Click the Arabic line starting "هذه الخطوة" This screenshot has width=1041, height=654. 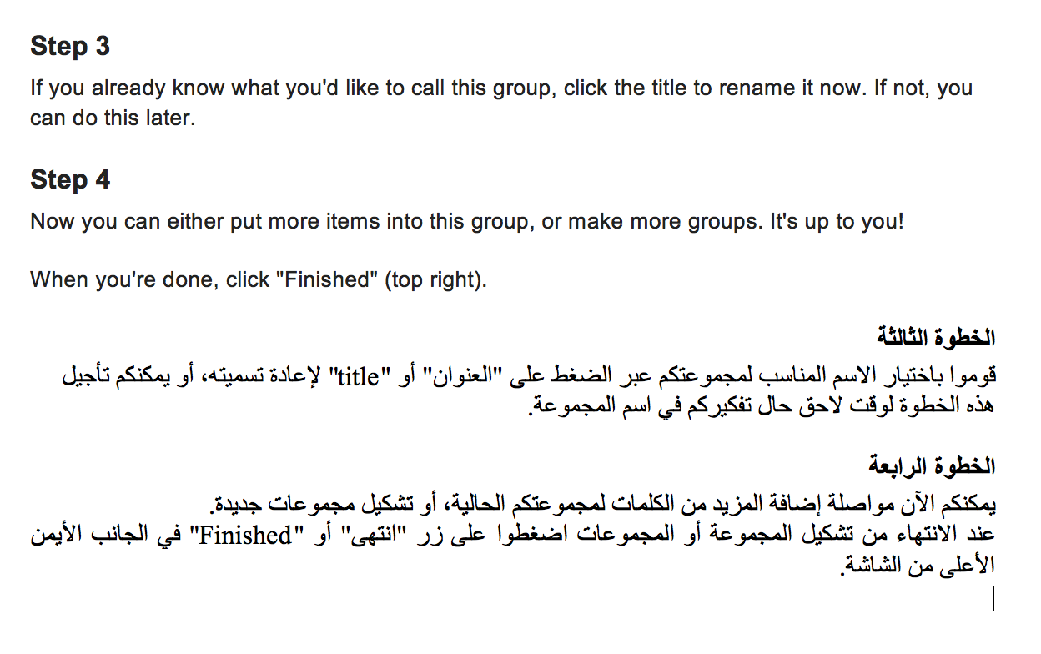(x=762, y=408)
